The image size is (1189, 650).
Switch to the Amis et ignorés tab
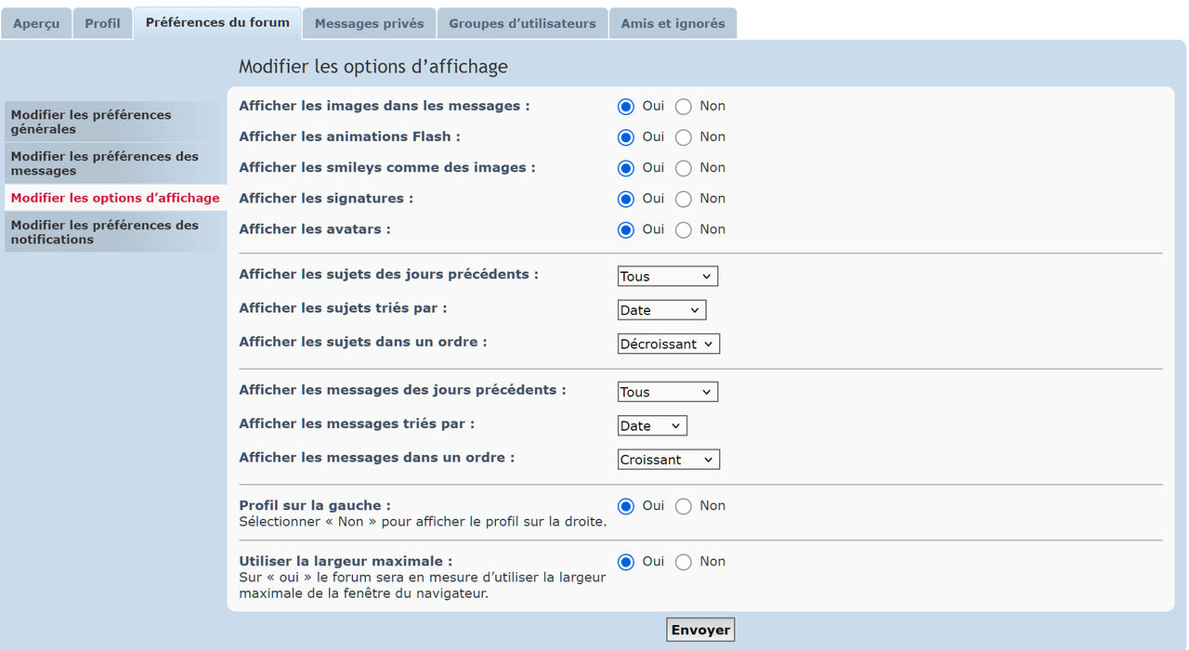click(673, 23)
